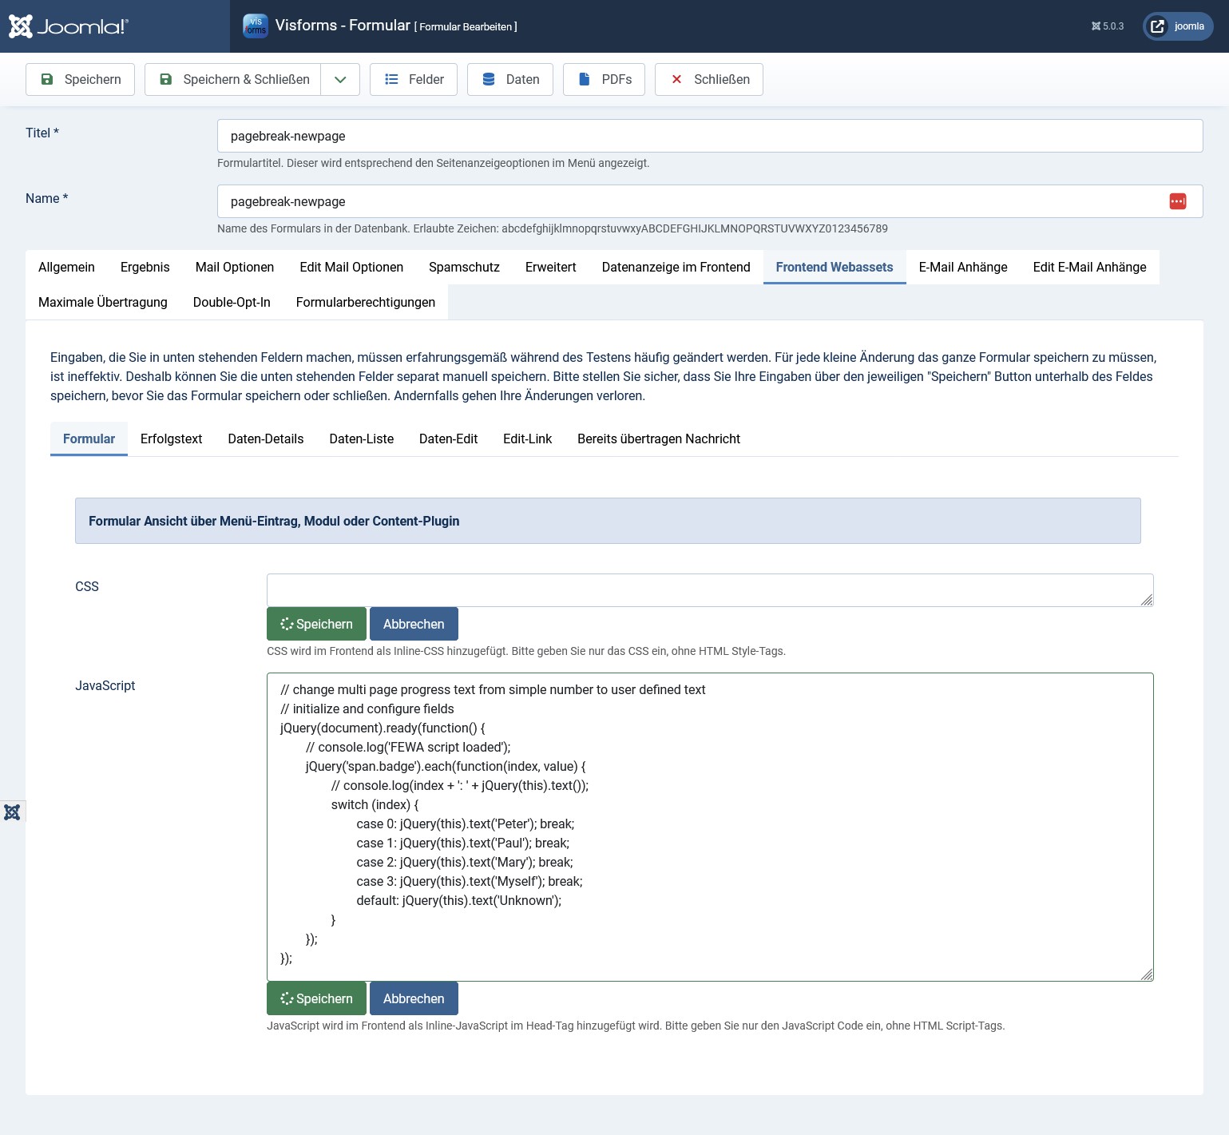Click the Visforms component icon
The height and width of the screenshot is (1135, 1229).
pyautogui.click(x=255, y=26)
